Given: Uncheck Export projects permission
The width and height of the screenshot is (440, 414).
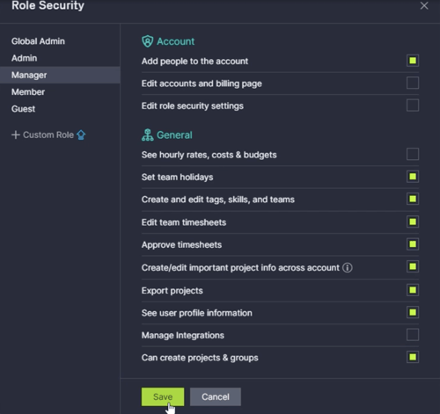Looking at the screenshot, I should pos(413,290).
